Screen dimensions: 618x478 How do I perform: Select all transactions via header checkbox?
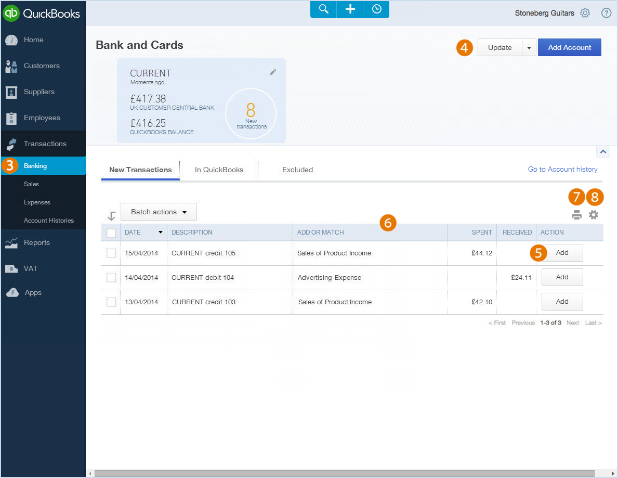(111, 232)
